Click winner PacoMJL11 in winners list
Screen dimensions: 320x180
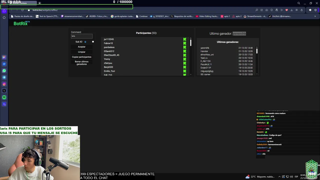[206, 64]
